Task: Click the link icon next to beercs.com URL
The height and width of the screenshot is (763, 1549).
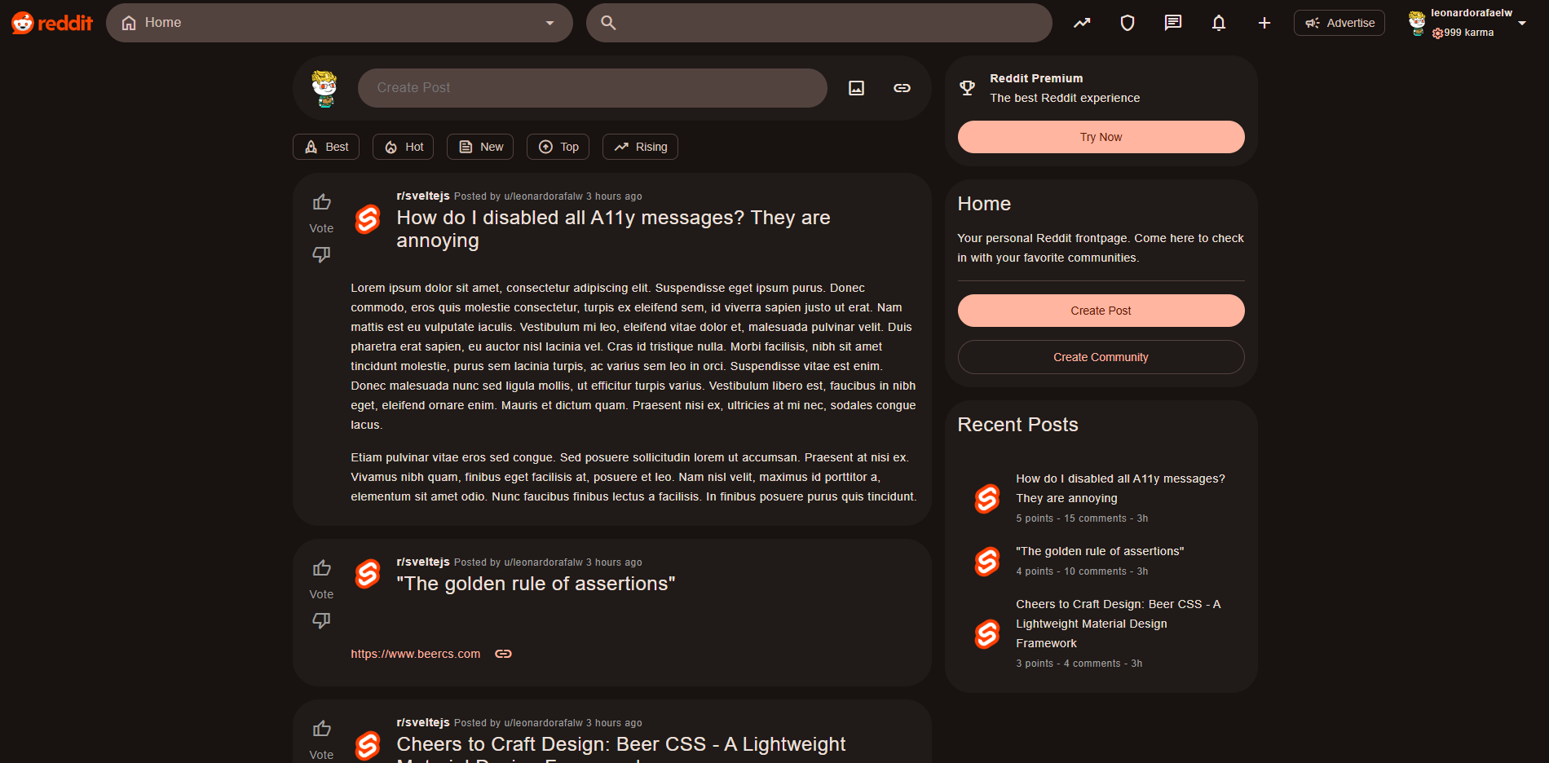Action: coord(503,653)
